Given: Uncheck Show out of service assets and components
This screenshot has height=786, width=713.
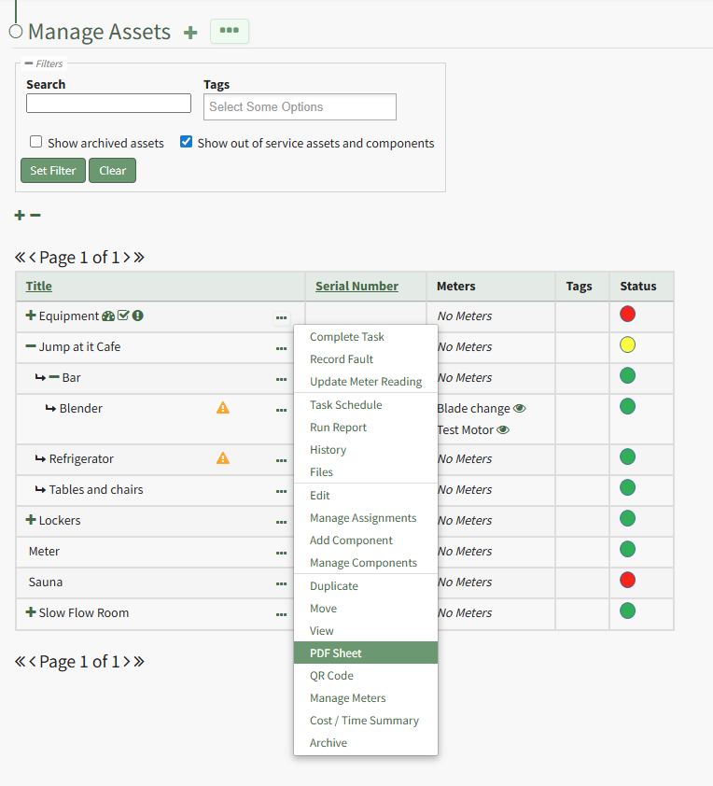Looking at the screenshot, I should [x=187, y=142].
